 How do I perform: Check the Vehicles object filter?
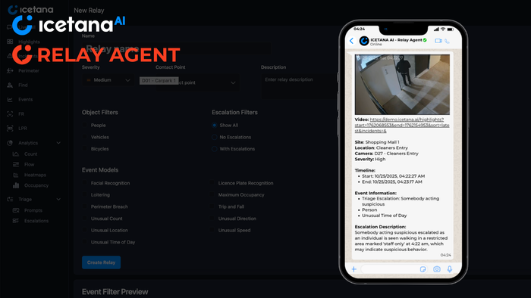point(85,137)
